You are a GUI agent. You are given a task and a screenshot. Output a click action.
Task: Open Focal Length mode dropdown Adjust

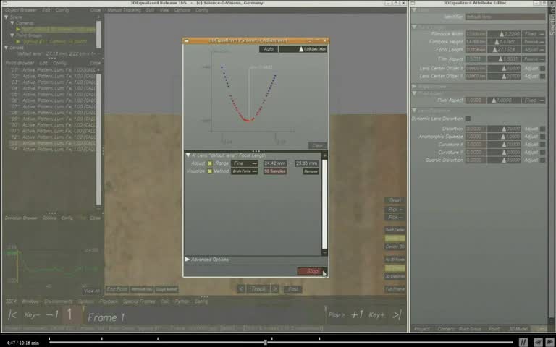(534, 50)
